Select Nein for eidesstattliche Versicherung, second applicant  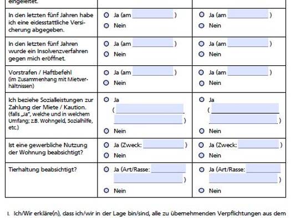[x=201, y=26]
